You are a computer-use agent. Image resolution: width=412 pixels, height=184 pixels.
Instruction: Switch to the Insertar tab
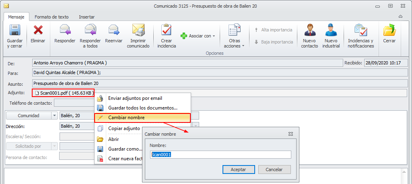pos(87,17)
